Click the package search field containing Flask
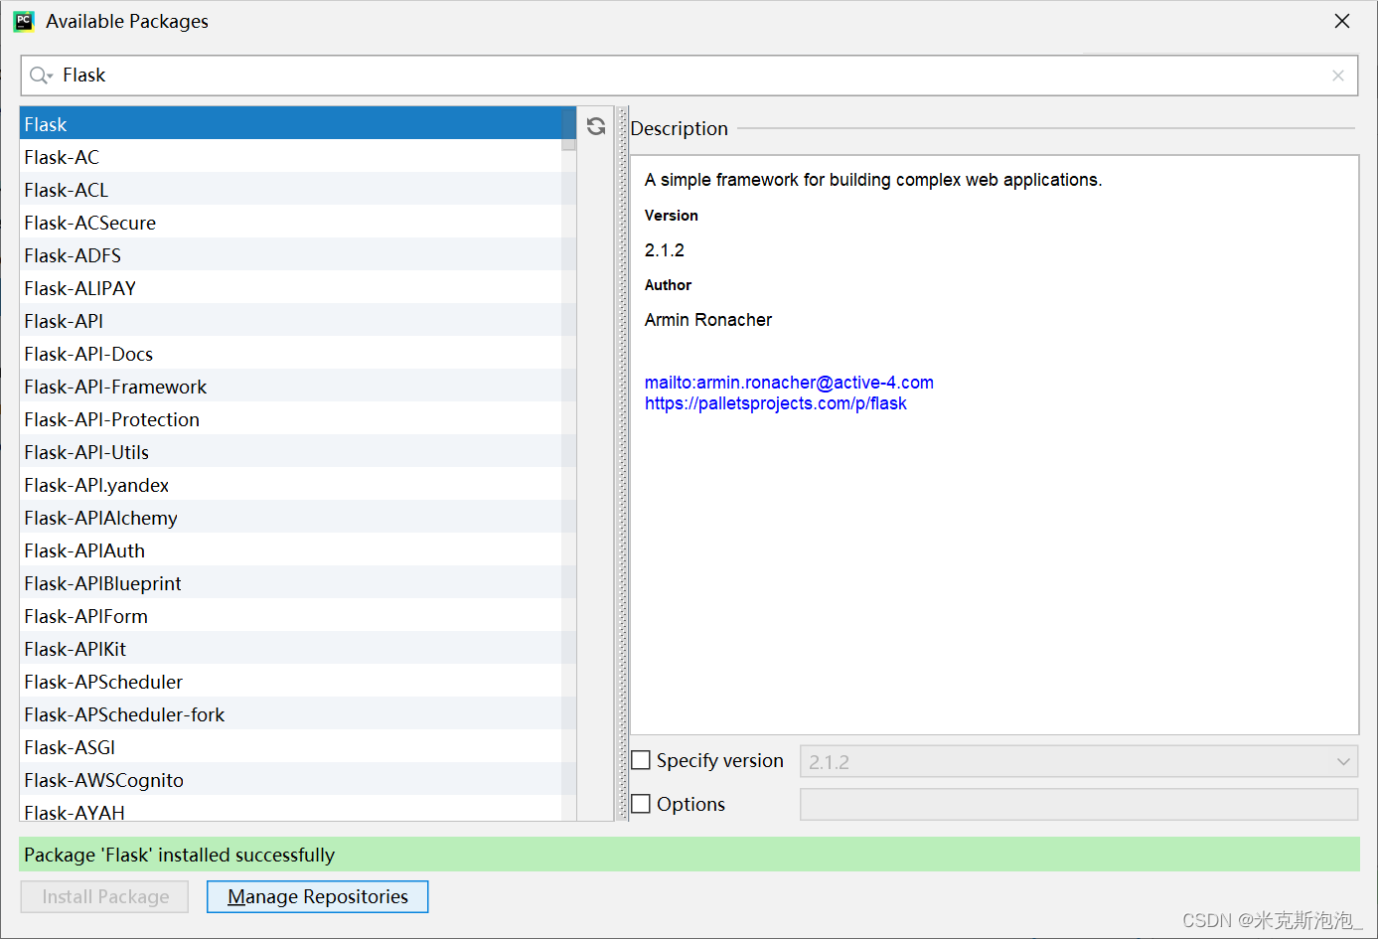The image size is (1378, 939). [x=689, y=76]
